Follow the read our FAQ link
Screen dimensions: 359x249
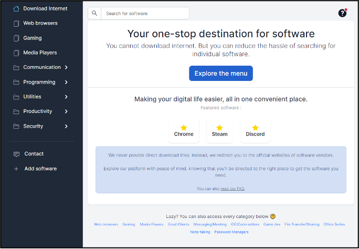[x=233, y=188]
